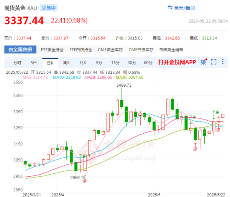Click the timestamp 2025-05-22 09:59:54
230x197 pixels.
(208, 21)
